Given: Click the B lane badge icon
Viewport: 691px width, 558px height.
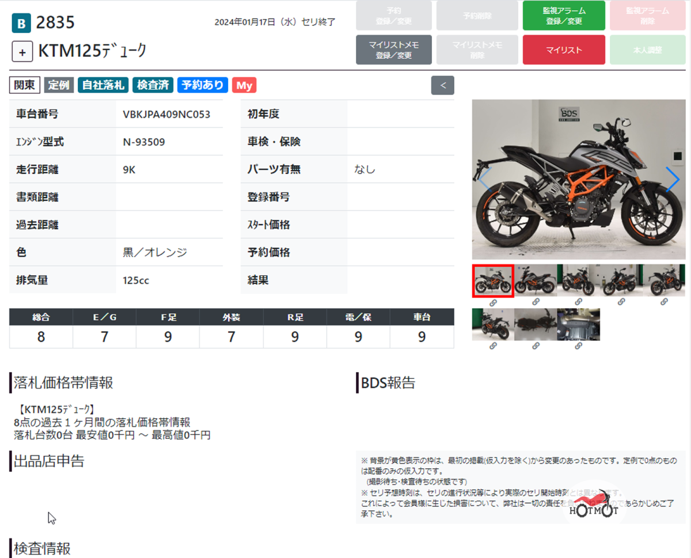Looking at the screenshot, I should [x=21, y=23].
